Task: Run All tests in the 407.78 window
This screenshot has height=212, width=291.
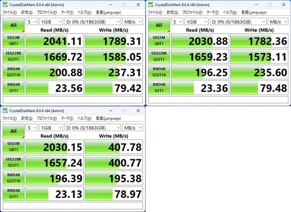Action: pyautogui.click(x=13, y=131)
